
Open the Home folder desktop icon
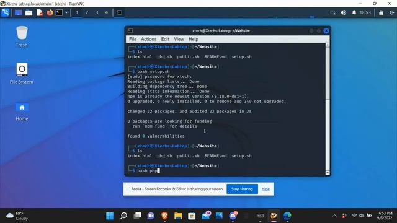pyautogui.click(x=22, y=112)
